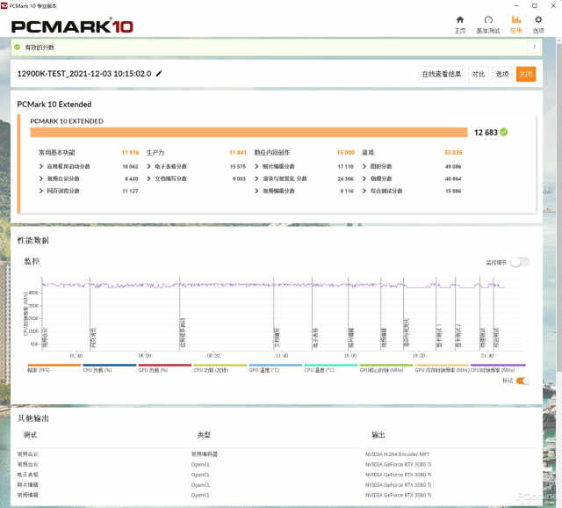Expand the web browsing score row (11 127)

(x=88, y=191)
